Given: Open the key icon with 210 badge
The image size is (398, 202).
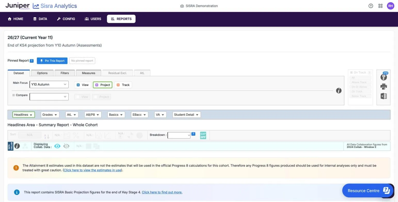Looking at the screenshot, I should click(x=384, y=77).
